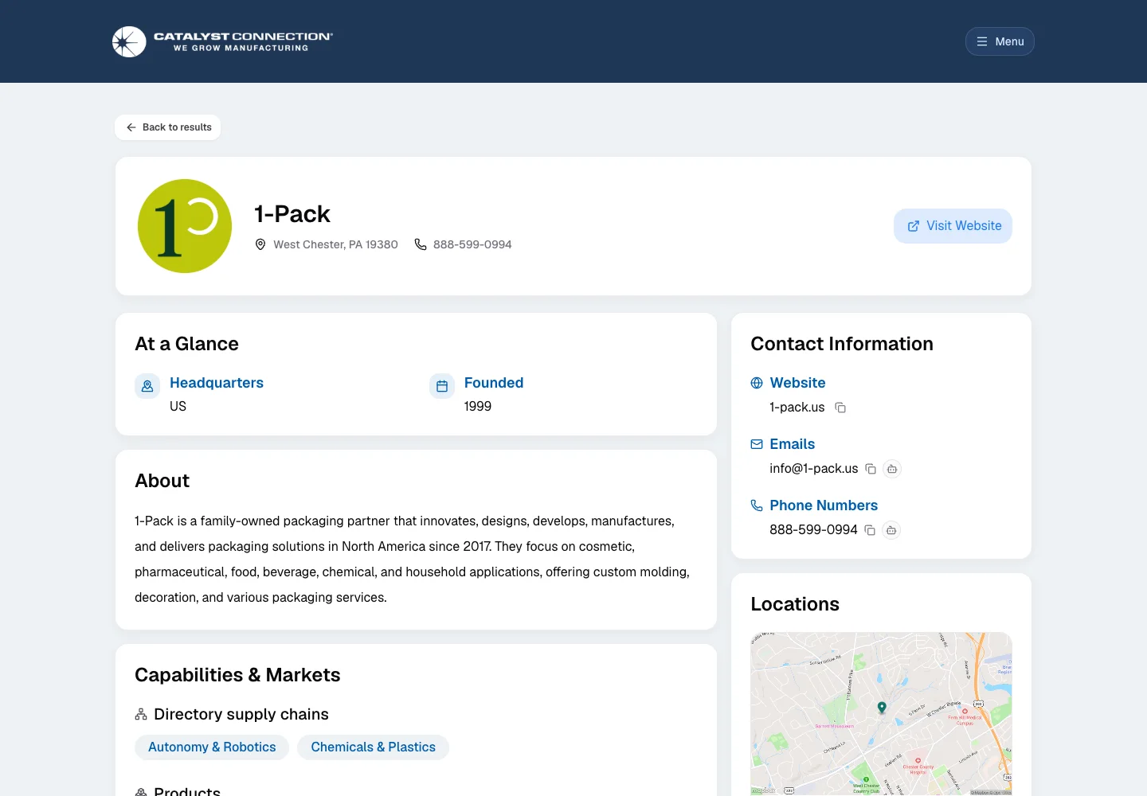The width and height of the screenshot is (1147, 796).
Task: Go back to results
Action: (168, 127)
